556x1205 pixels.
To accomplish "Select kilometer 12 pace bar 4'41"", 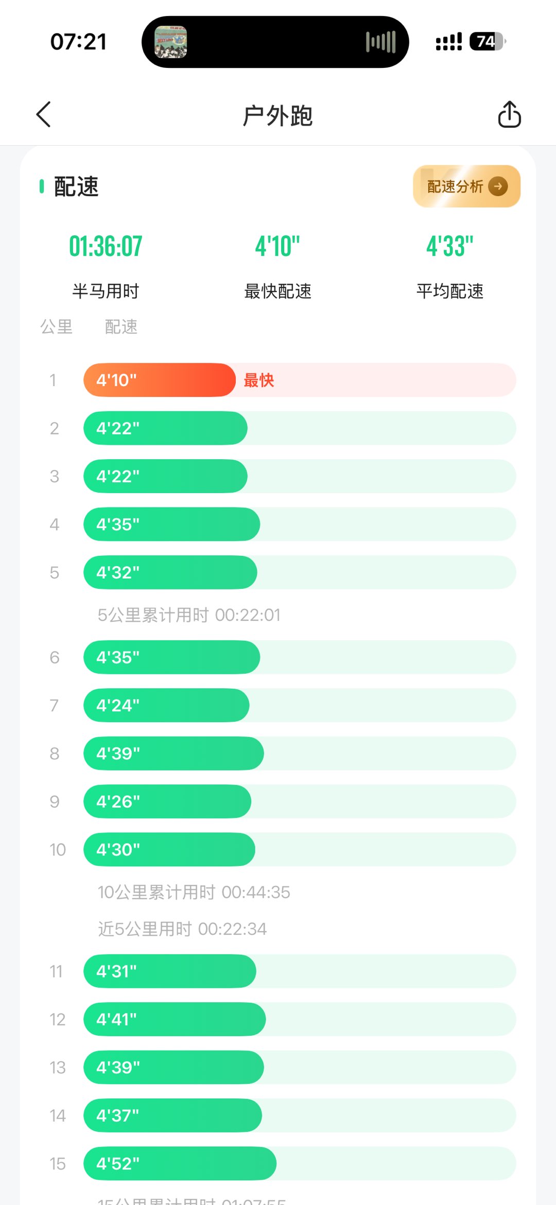I will (x=175, y=1019).
